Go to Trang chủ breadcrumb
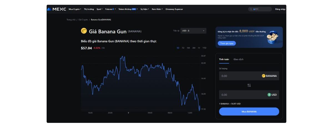333x127 pixels. point(71,20)
